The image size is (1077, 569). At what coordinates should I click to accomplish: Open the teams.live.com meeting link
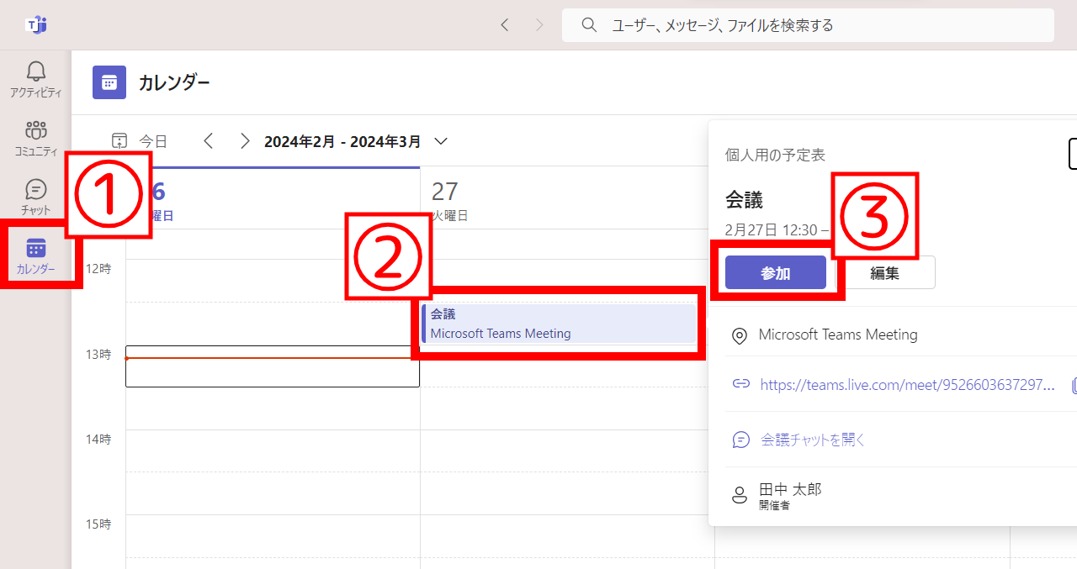tap(905, 384)
